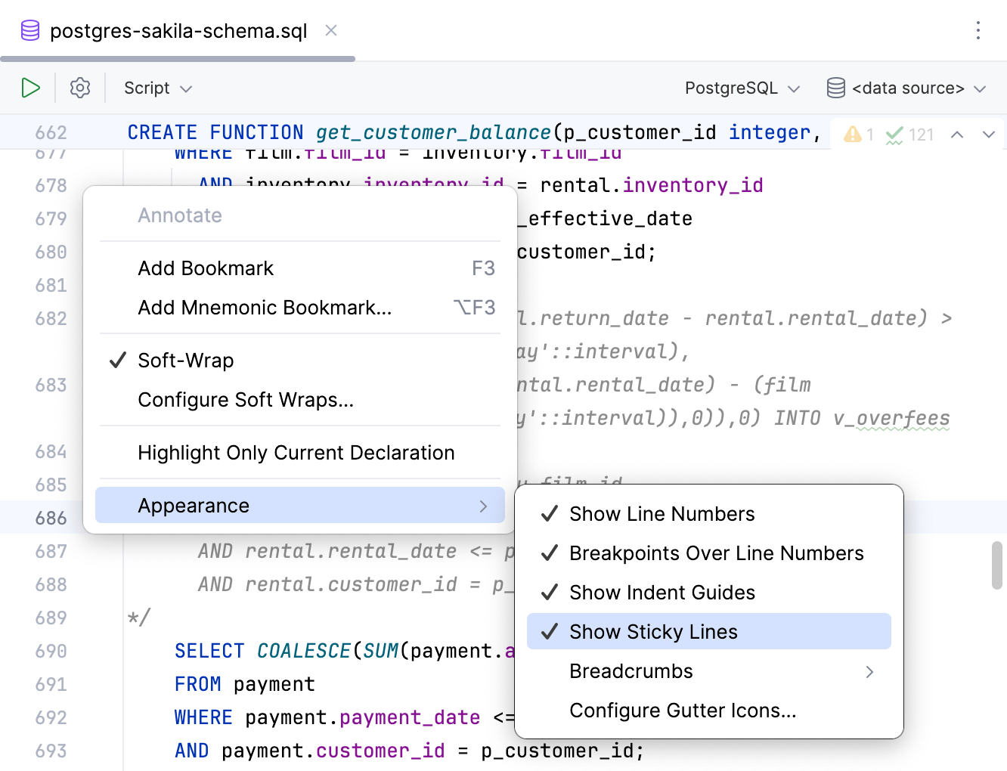Open the Script mode dropdown
This screenshot has height=771, width=1007.
pos(158,88)
